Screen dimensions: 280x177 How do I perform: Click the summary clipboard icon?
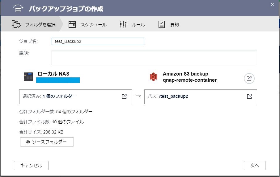(161, 24)
